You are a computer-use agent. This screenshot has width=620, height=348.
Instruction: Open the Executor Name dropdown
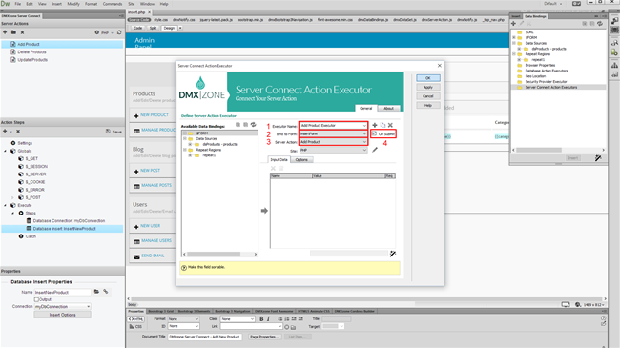(x=333, y=125)
